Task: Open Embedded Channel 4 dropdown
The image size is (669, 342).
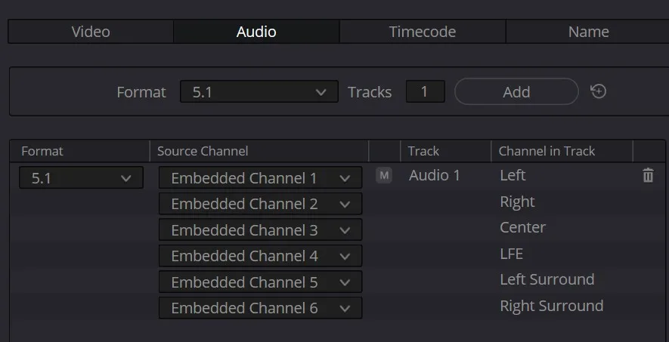Action: (260, 256)
